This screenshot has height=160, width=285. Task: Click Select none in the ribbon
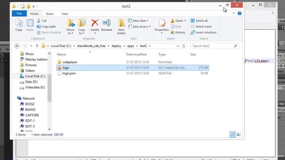(201, 27)
